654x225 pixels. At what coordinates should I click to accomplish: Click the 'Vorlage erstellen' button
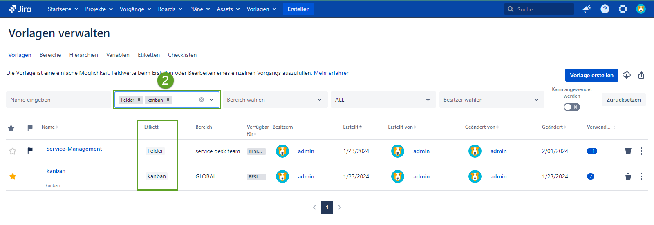[591, 75]
